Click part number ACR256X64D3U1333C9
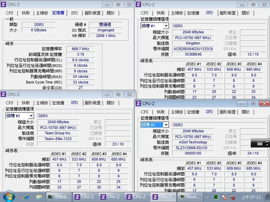This screenshot has width=270, height=202. [x=193, y=49]
